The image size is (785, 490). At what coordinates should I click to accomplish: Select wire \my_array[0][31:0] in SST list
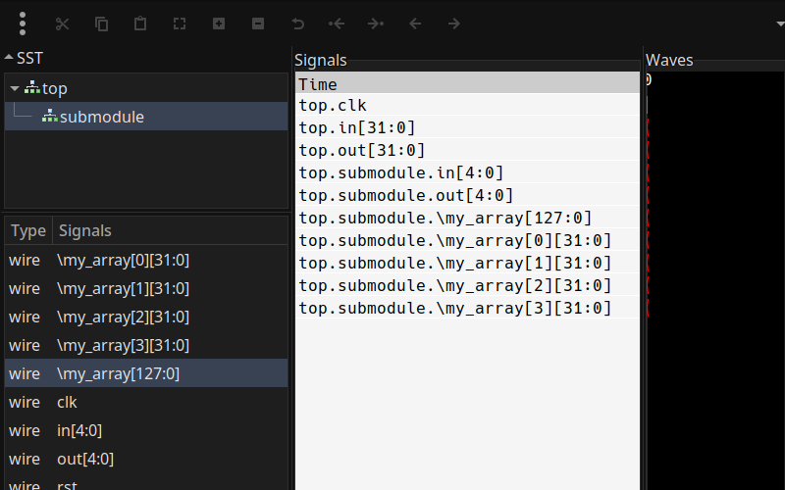pos(146,260)
